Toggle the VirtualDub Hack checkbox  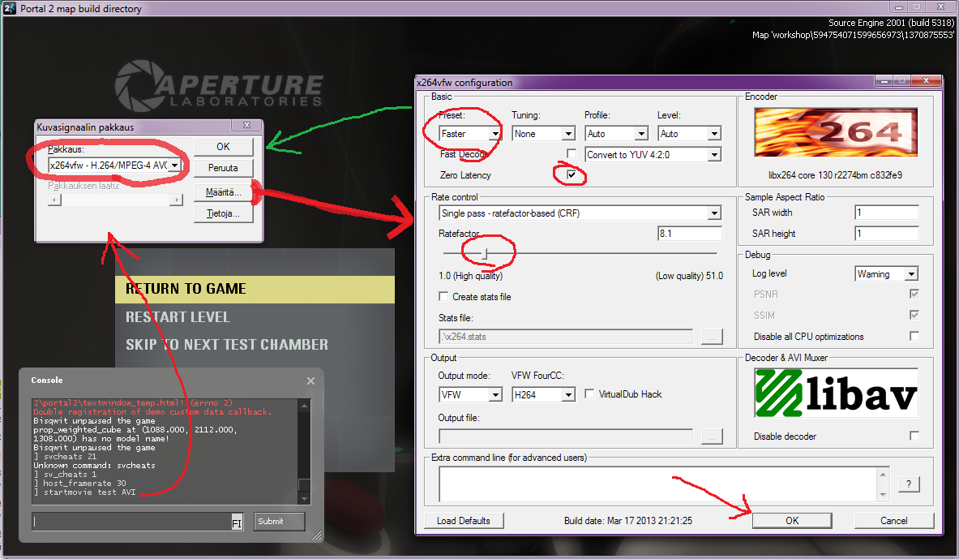pos(589,393)
